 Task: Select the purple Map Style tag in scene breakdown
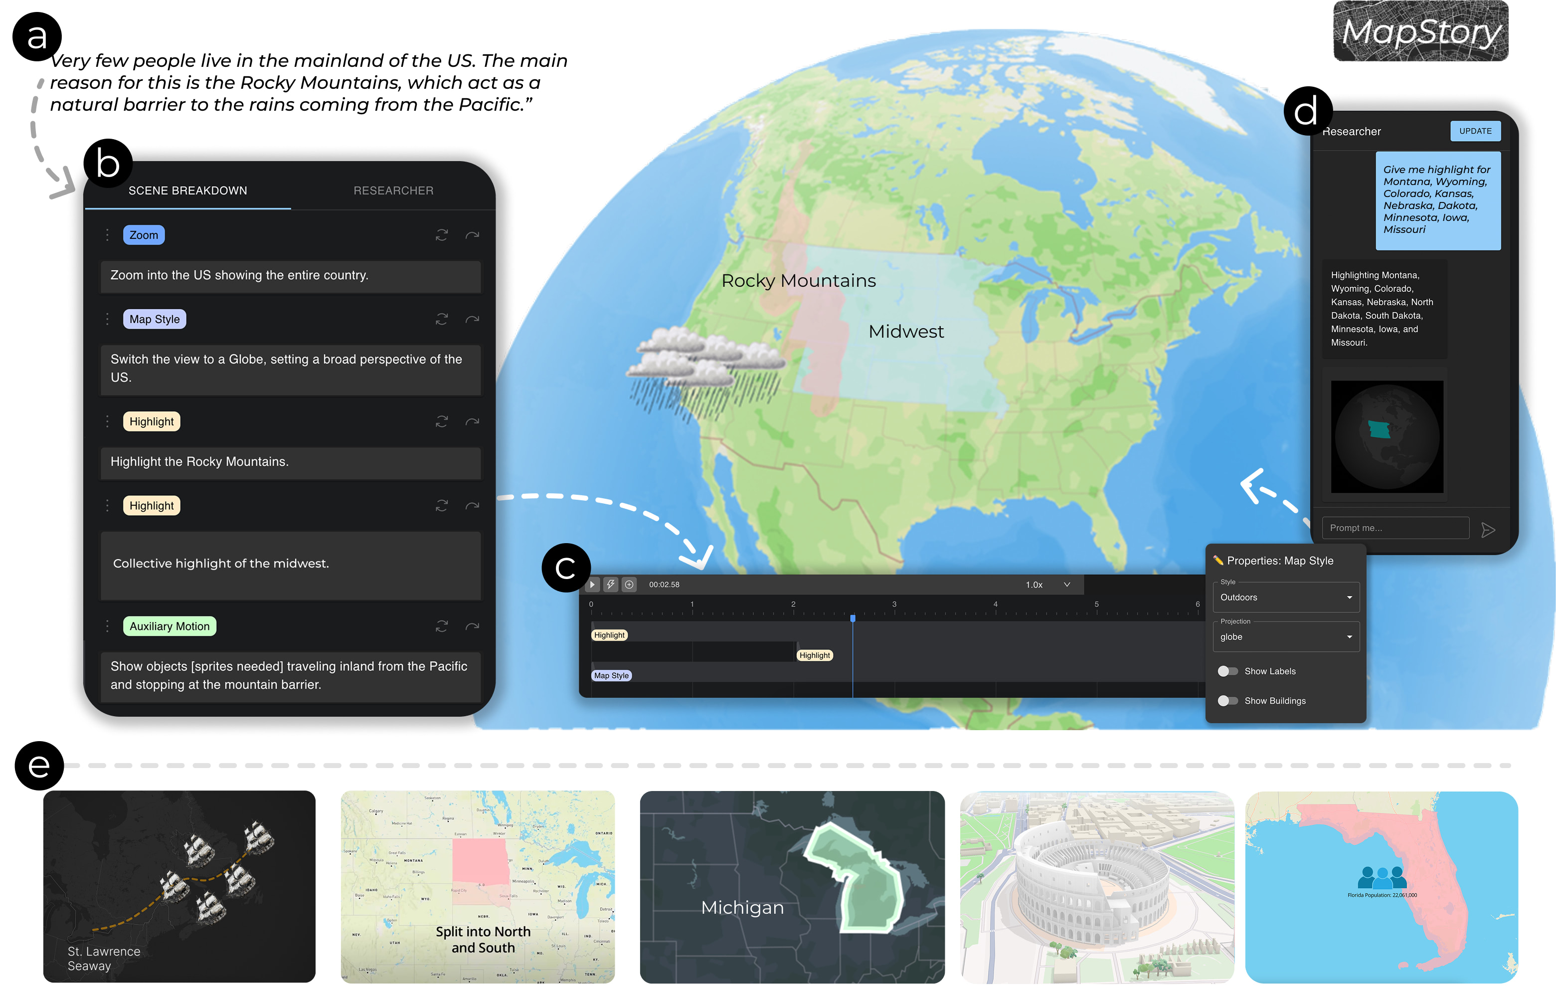click(155, 320)
